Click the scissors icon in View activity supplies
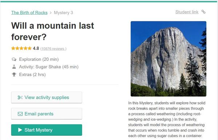This screenshot has width=218, height=140. point(20,97)
